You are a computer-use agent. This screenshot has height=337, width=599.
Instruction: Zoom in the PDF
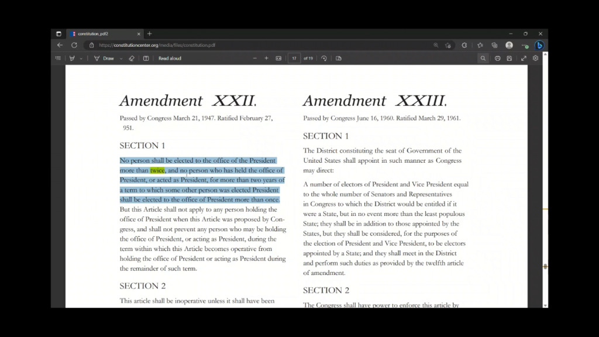click(266, 59)
